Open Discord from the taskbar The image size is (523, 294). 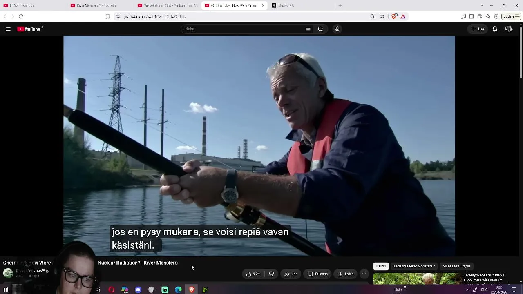138,290
